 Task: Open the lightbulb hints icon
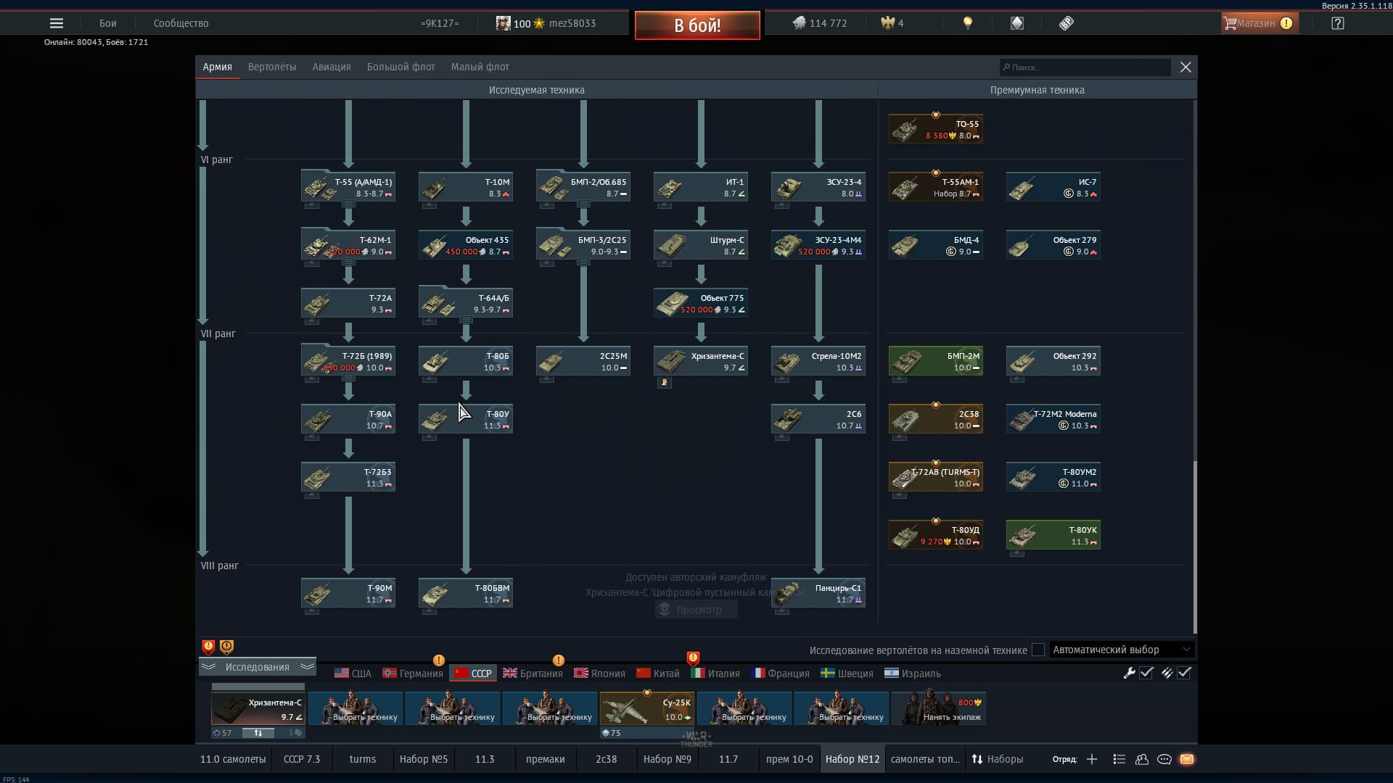tap(967, 23)
